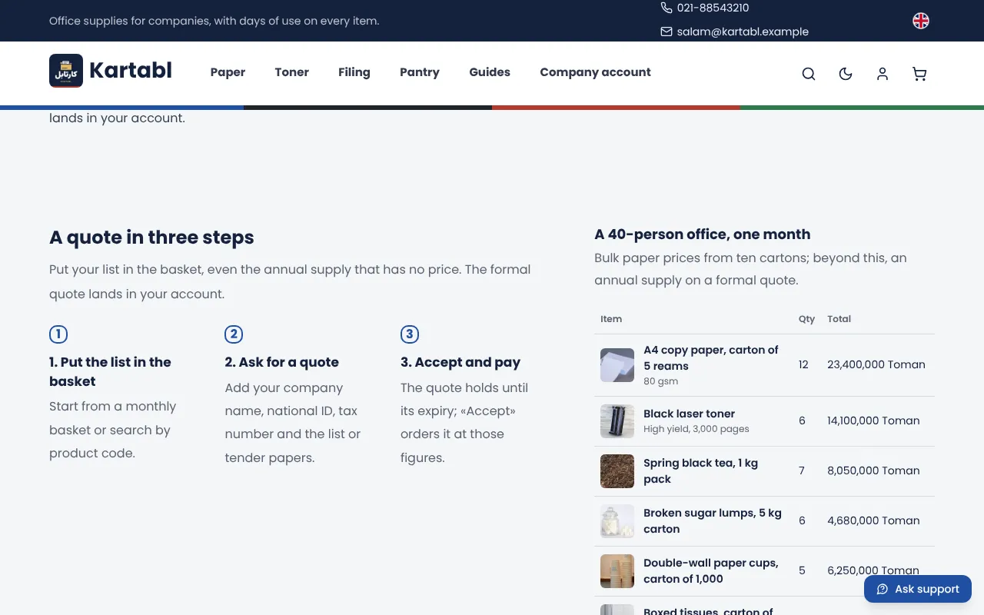This screenshot has height=615, width=984.
Task: Open the Toner menu
Action: tap(292, 72)
